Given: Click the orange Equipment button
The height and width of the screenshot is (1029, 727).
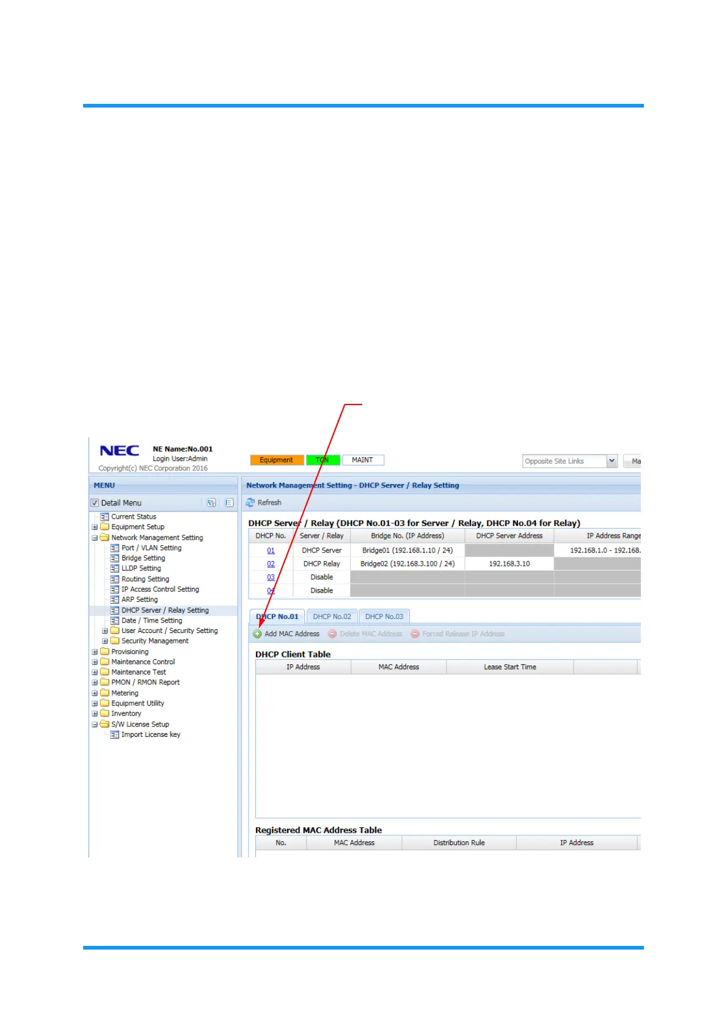Looking at the screenshot, I should pos(277,460).
